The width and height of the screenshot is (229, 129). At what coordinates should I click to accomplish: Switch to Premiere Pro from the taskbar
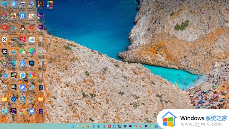click(130, 126)
